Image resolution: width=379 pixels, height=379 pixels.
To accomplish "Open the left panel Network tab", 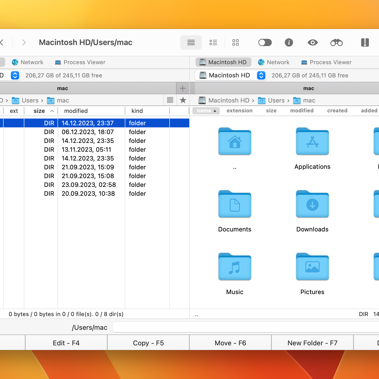I will click(x=28, y=62).
